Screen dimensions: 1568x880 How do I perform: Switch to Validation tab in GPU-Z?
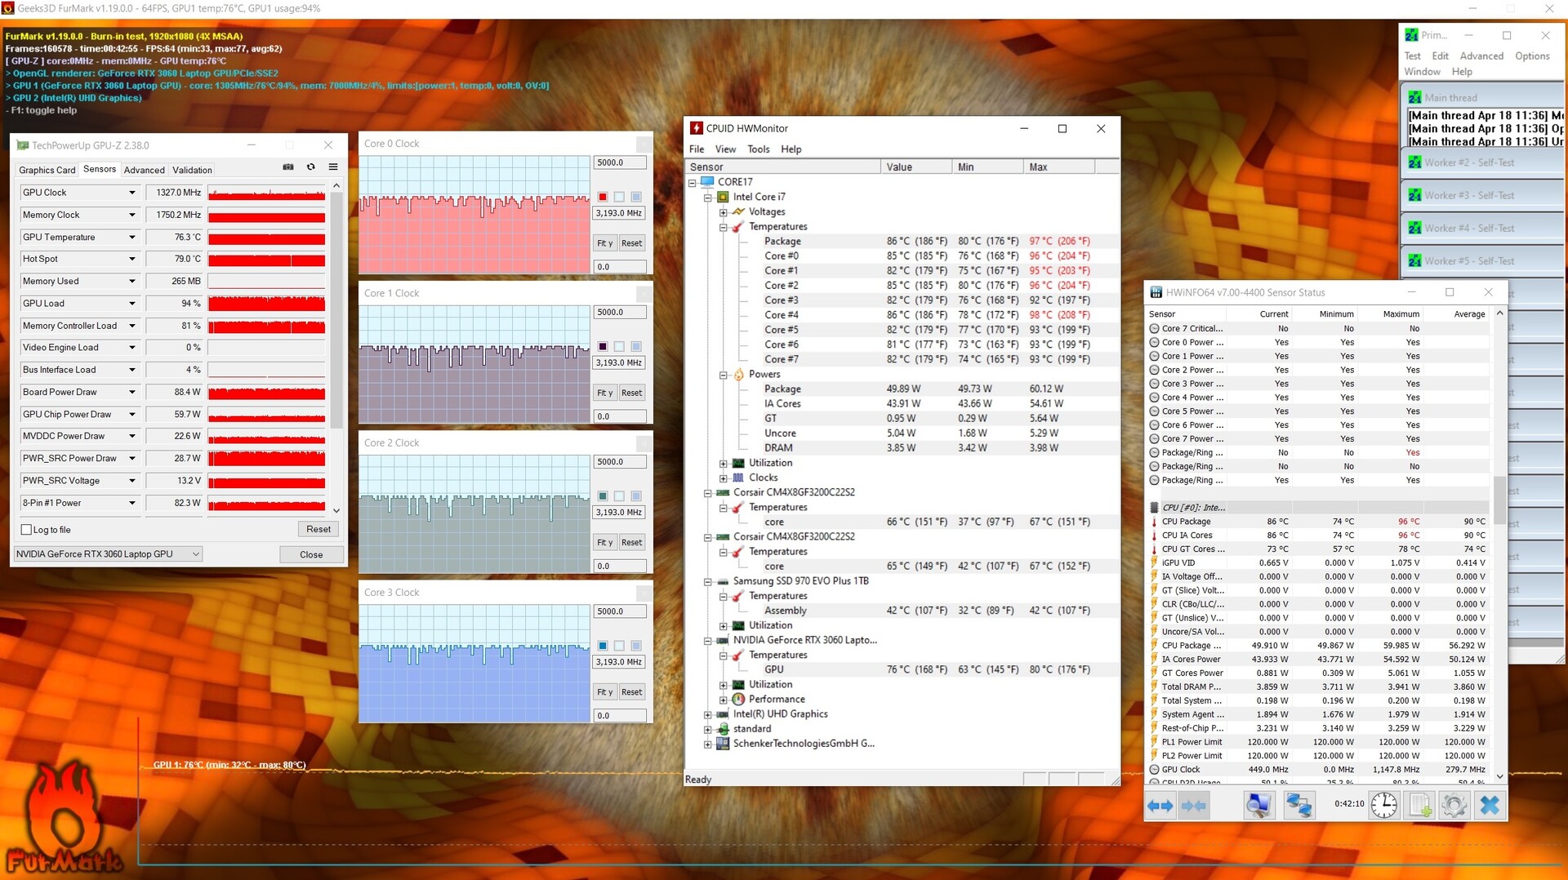pos(193,170)
